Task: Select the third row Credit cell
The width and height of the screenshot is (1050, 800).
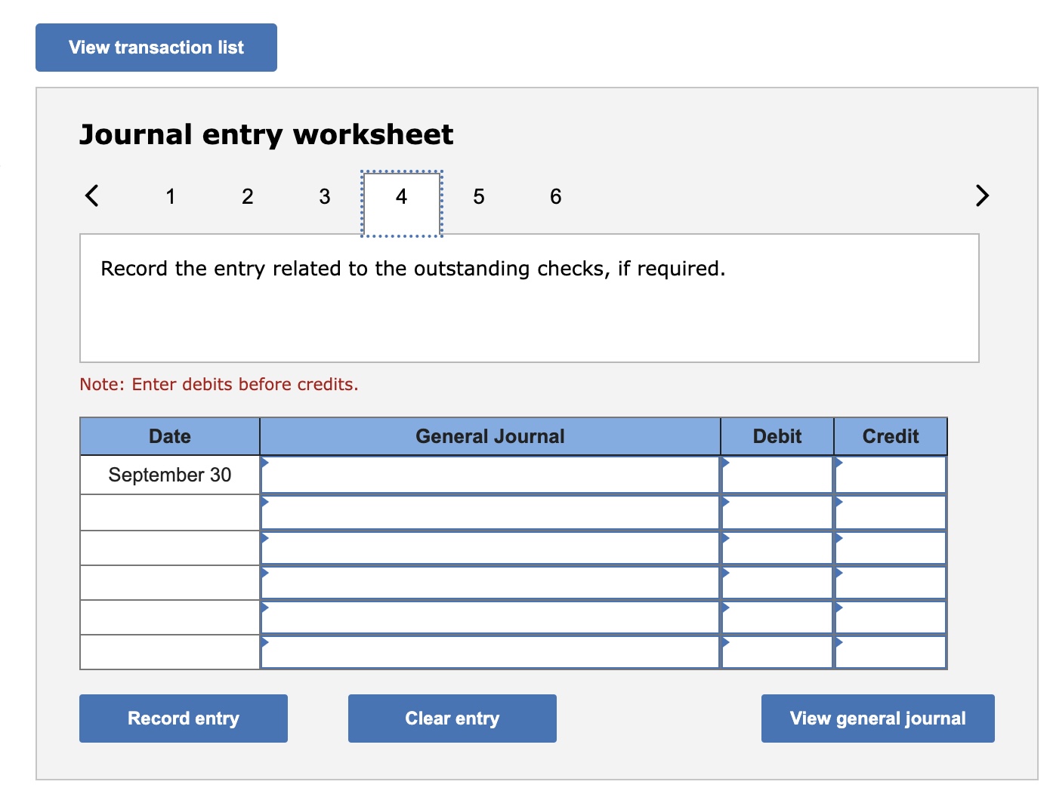Action: [x=891, y=548]
